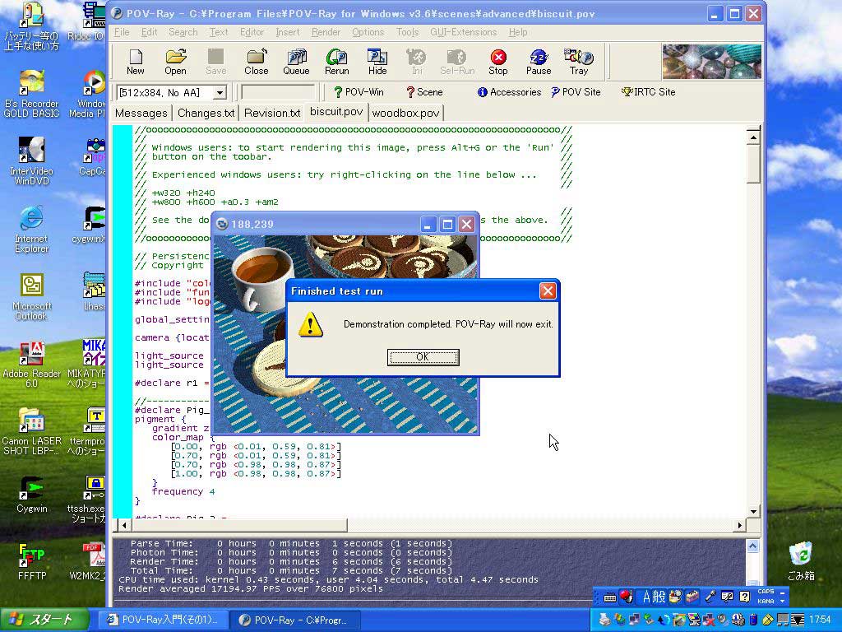Close the current file via Close icon

tap(257, 62)
